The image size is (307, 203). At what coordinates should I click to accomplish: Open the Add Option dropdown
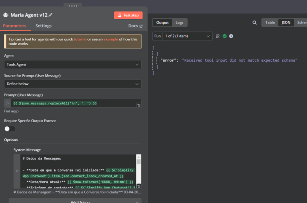pyautogui.click(x=75, y=201)
